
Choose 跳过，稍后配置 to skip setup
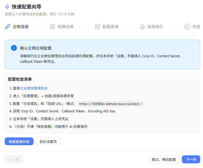pyautogui.click(x=164, y=159)
